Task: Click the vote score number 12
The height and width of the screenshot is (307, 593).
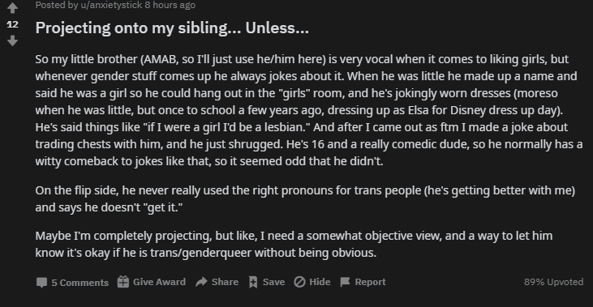Action: pos(12,24)
